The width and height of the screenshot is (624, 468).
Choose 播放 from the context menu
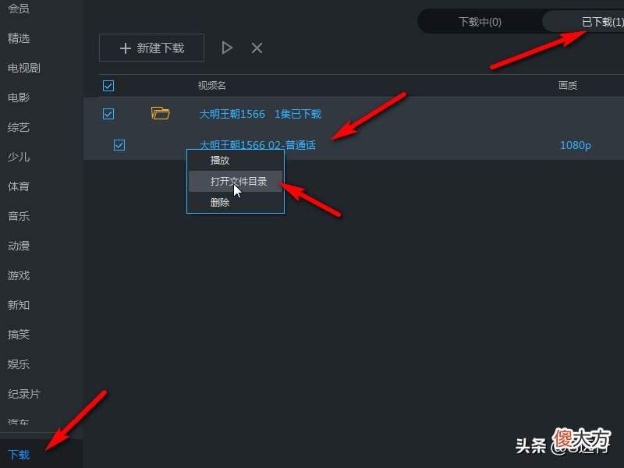coord(220,161)
